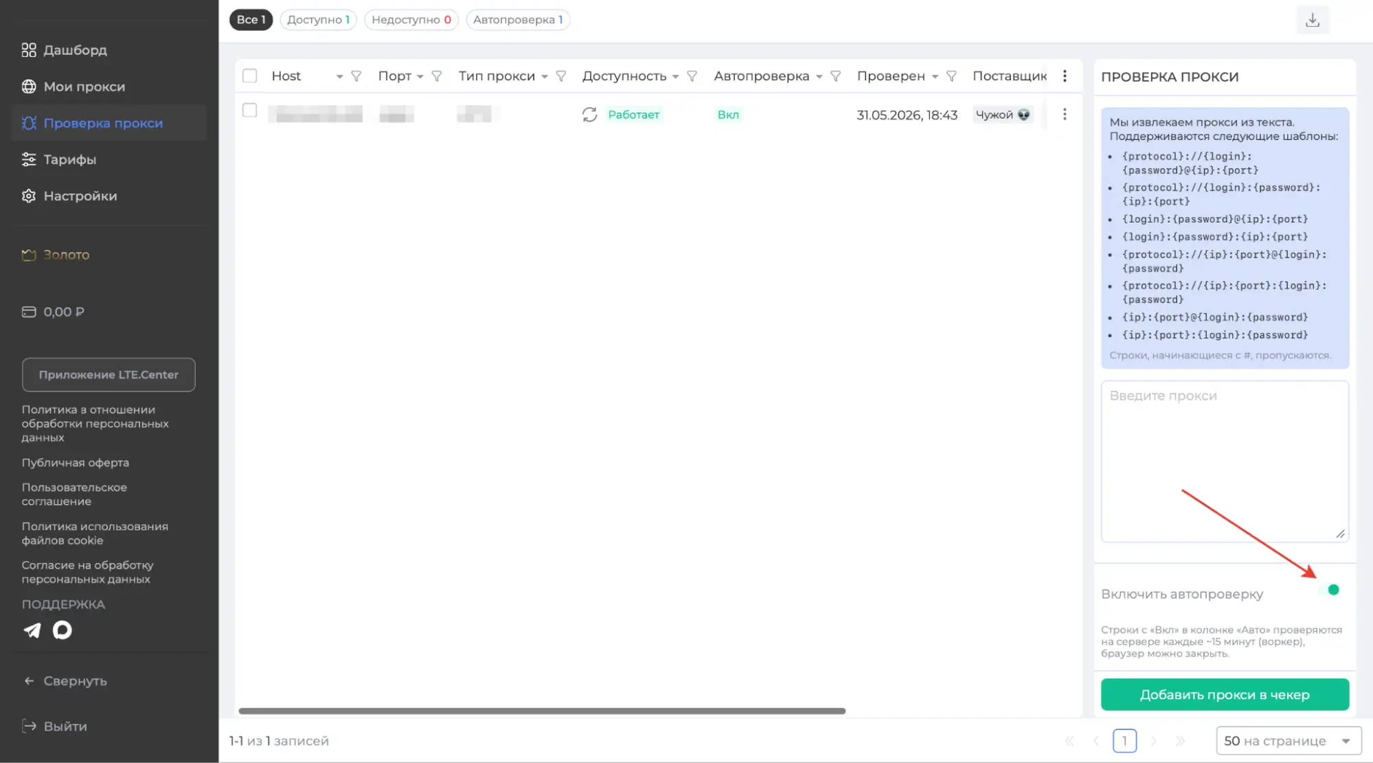Open the proxy row three-dots menu
The height and width of the screenshot is (763, 1373).
point(1065,115)
